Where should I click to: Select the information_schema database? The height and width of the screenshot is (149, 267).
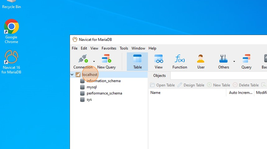point(103,81)
